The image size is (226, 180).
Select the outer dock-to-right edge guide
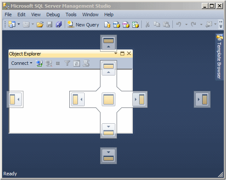click(x=202, y=99)
